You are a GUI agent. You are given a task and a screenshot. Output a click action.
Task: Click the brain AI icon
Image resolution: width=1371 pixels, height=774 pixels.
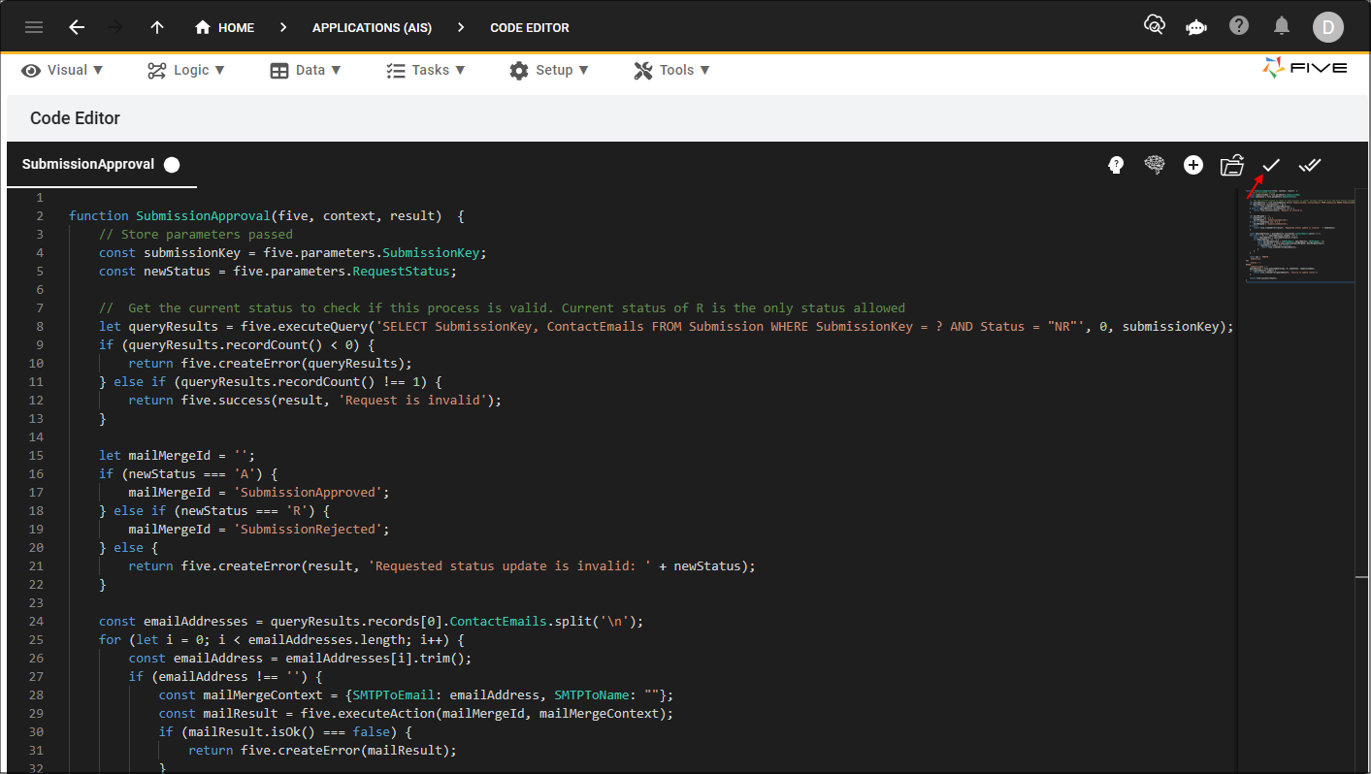coord(1154,165)
